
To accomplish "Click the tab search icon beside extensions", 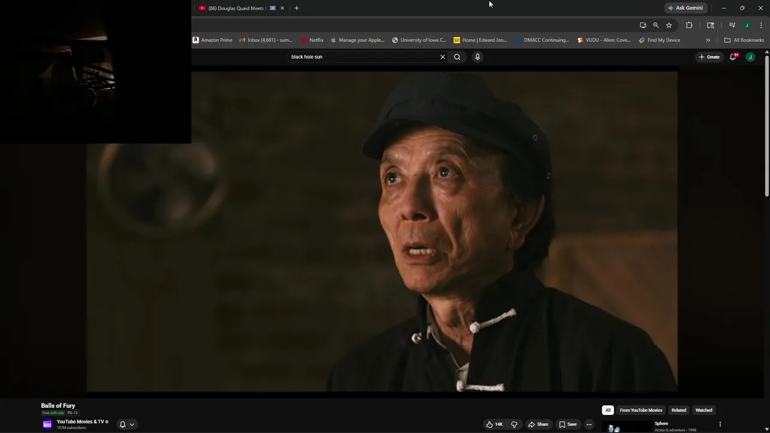I will pyautogui.click(x=710, y=25).
